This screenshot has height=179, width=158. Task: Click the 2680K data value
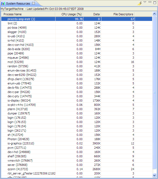[x=96, y=169]
